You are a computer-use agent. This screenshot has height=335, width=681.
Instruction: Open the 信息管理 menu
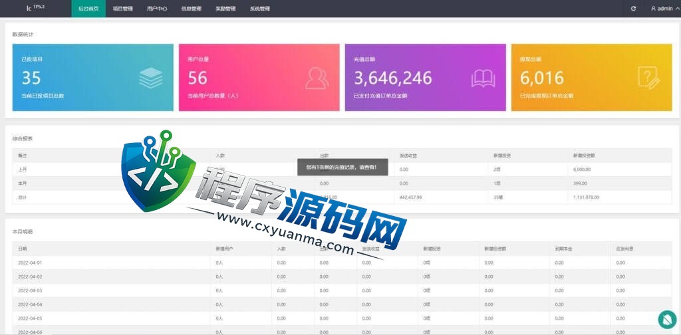click(x=192, y=9)
